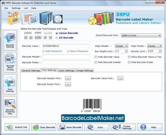Click the fifth 2D barcode sample icon
166x135 pixels.
[x=50, y=37]
